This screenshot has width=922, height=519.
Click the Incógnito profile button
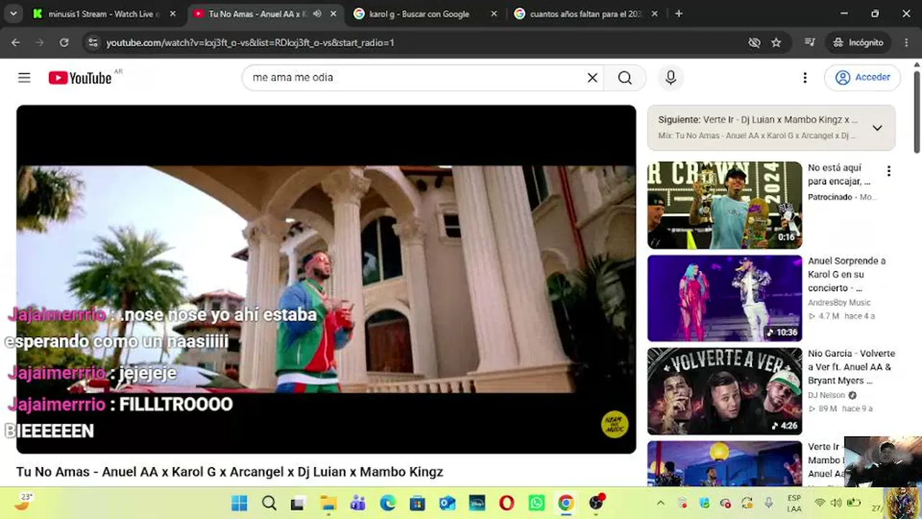click(x=858, y=43)
